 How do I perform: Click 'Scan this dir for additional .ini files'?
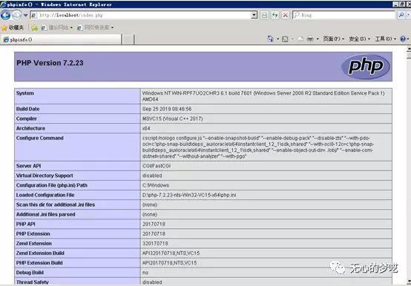(x=56, y=204)
